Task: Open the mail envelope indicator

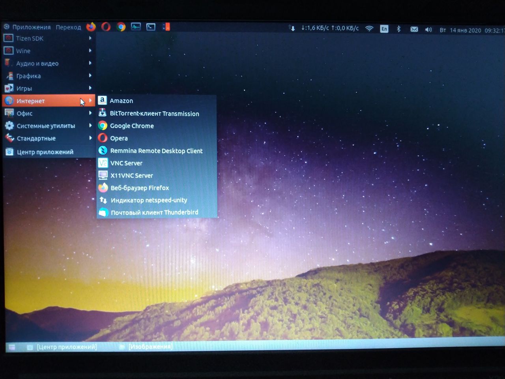Action: coord(414,29)
